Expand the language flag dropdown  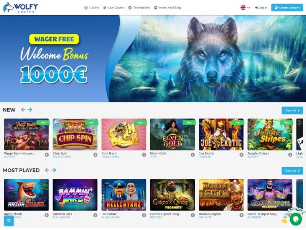coord(245,8)
